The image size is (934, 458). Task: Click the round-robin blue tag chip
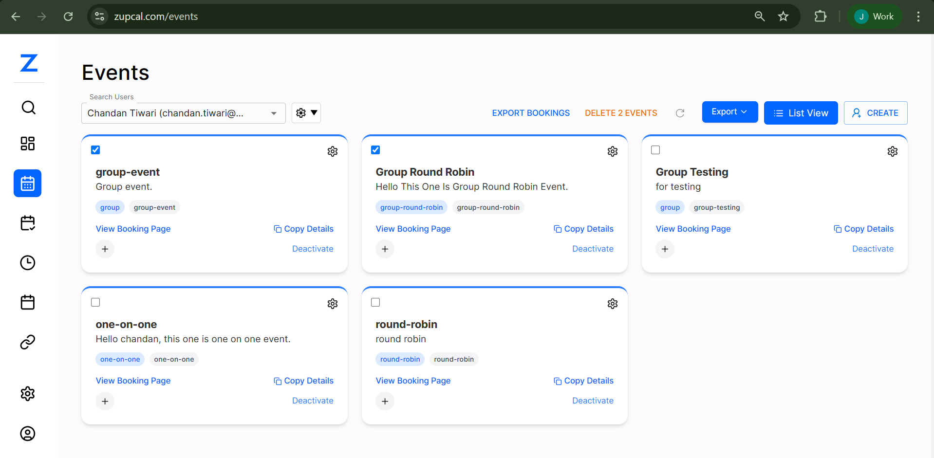pyautogui.click(x=400, y=359)
